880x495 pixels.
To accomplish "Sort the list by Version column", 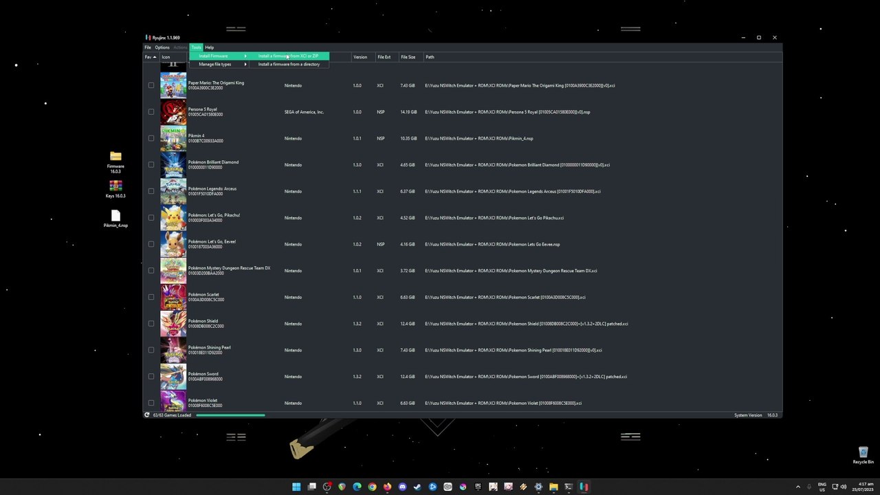I will 362,57.
